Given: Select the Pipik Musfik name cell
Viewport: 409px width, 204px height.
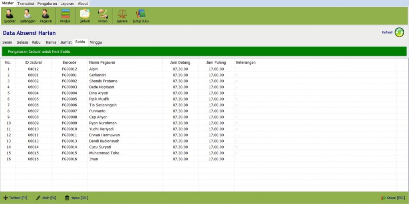Looking at the screenshot, I should tap(125, 99).
